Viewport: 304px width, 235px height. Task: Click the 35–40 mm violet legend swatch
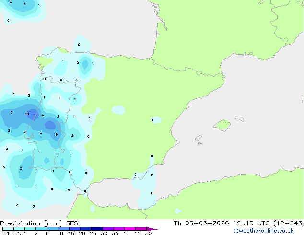coord(119,229)
